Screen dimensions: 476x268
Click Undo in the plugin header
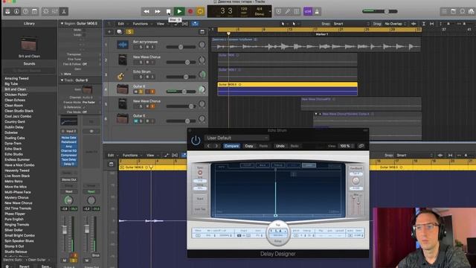point(280,146)
